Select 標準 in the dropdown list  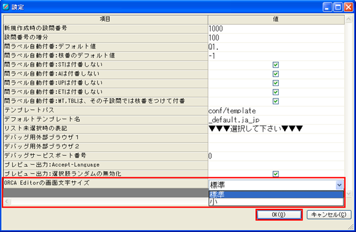tap(276, 195)
